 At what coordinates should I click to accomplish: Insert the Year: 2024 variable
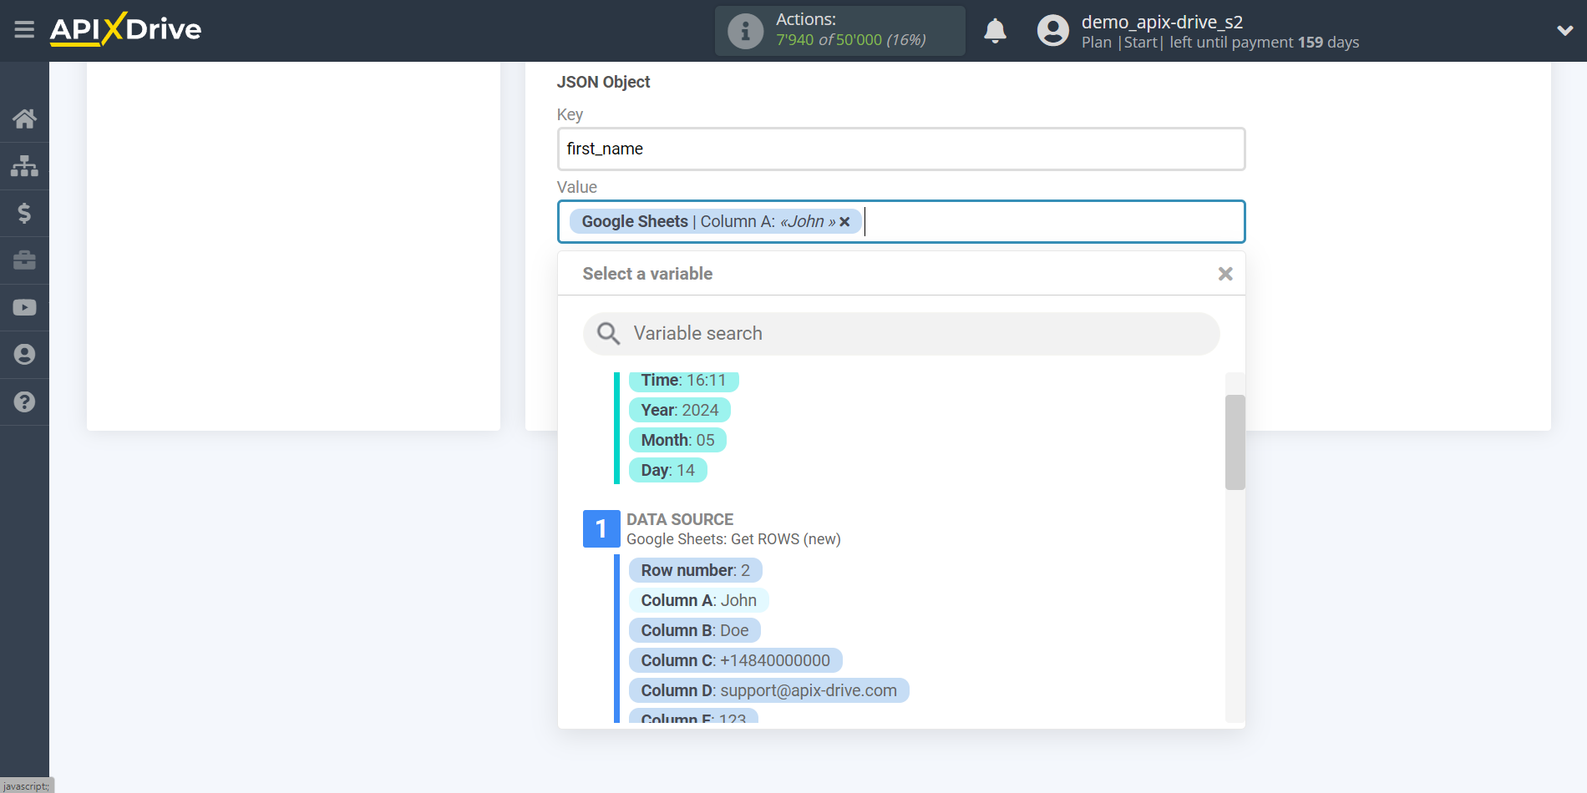click(679, 410)
